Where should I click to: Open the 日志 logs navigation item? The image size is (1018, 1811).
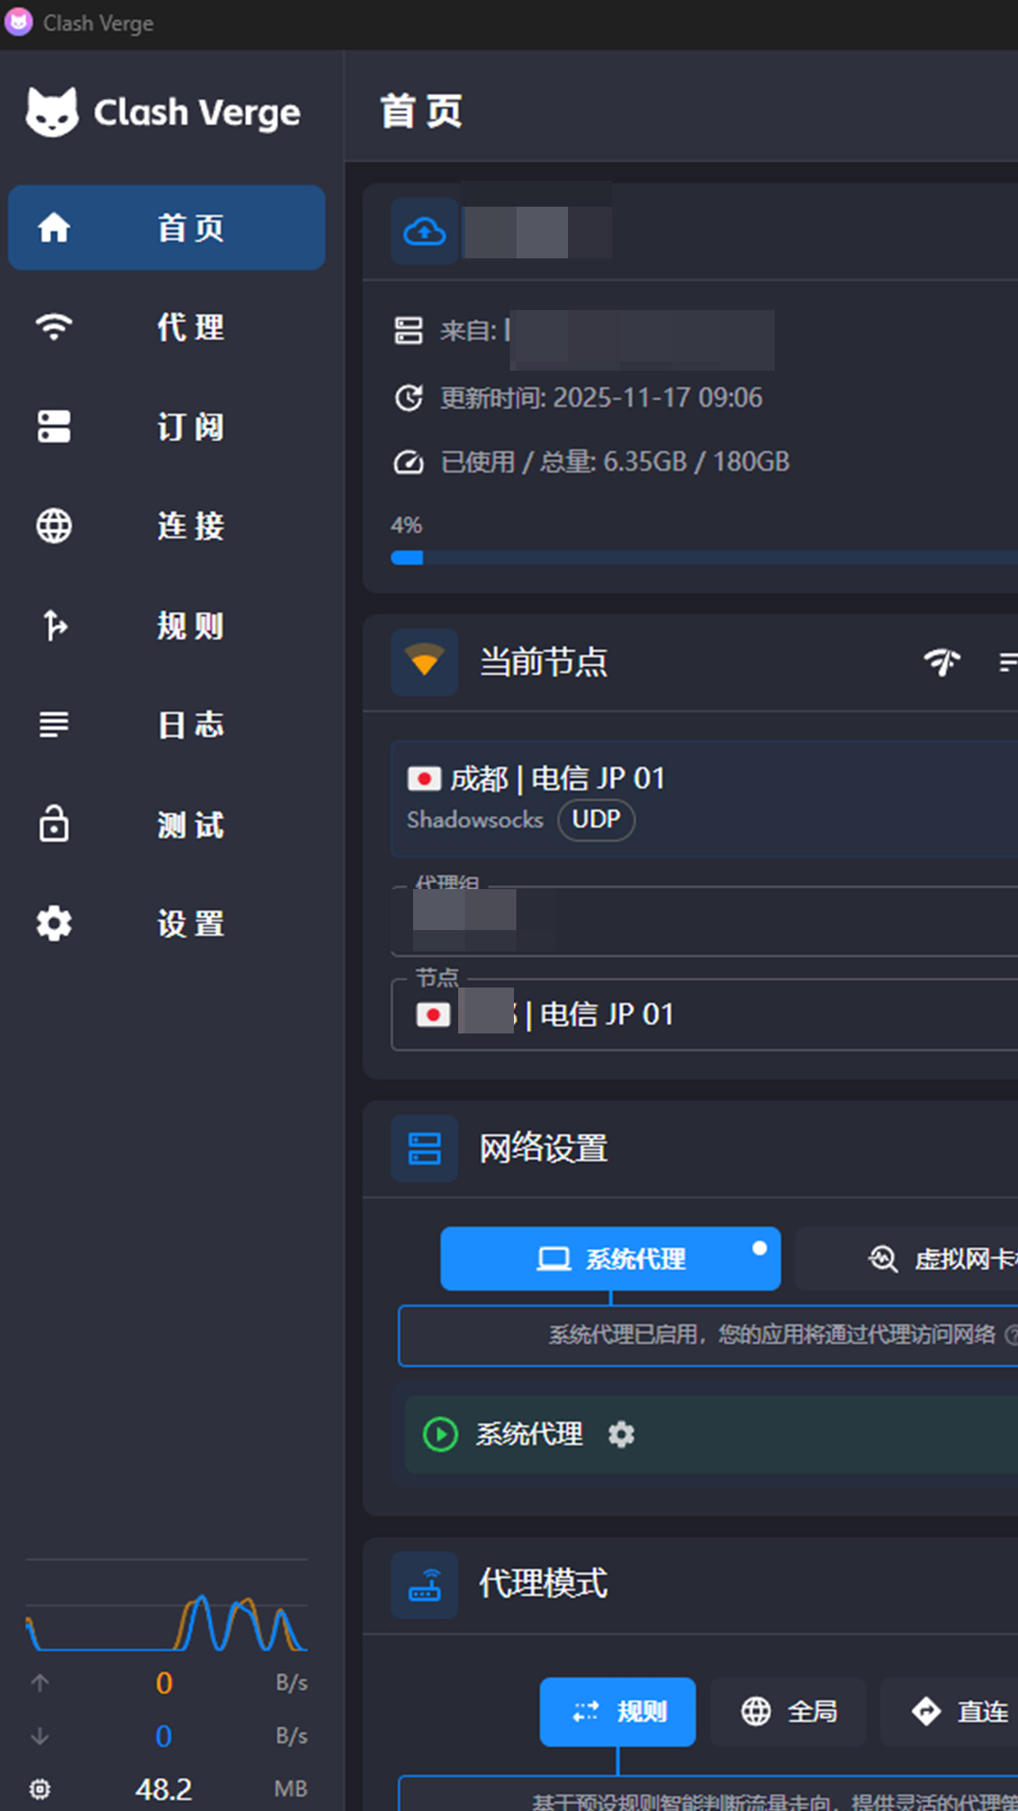(x=166, y=725)
